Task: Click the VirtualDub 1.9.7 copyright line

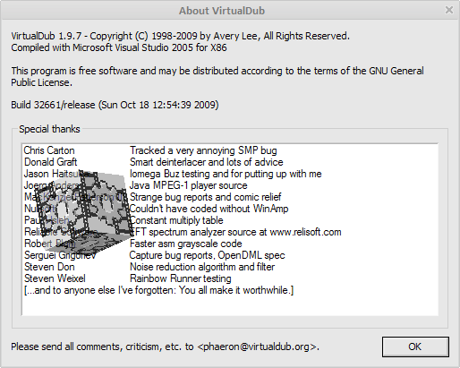Action: (x=180, y=36)
